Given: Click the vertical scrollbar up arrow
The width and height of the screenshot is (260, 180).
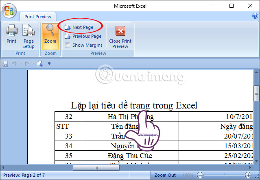Looking at the screenshot, I should click(256, 72).
